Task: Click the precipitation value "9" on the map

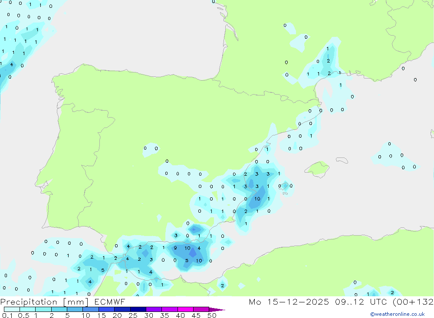Action: click(175, 248)
